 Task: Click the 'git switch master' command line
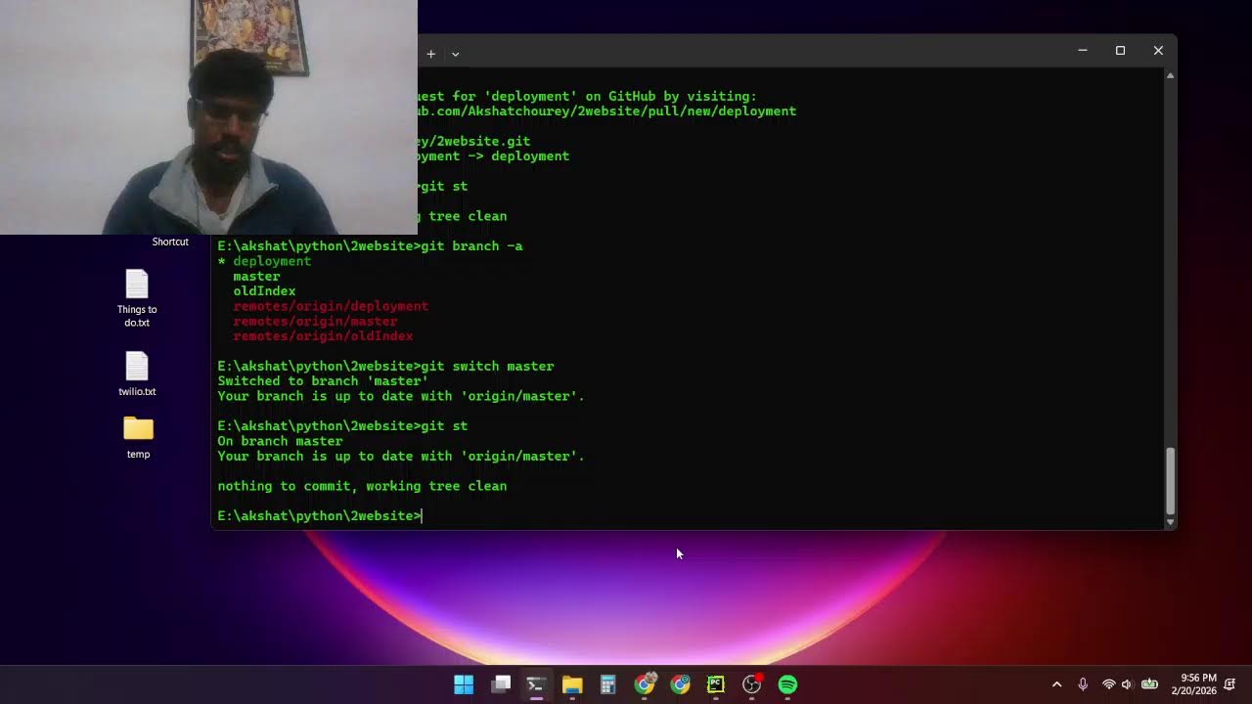(385, 366)
